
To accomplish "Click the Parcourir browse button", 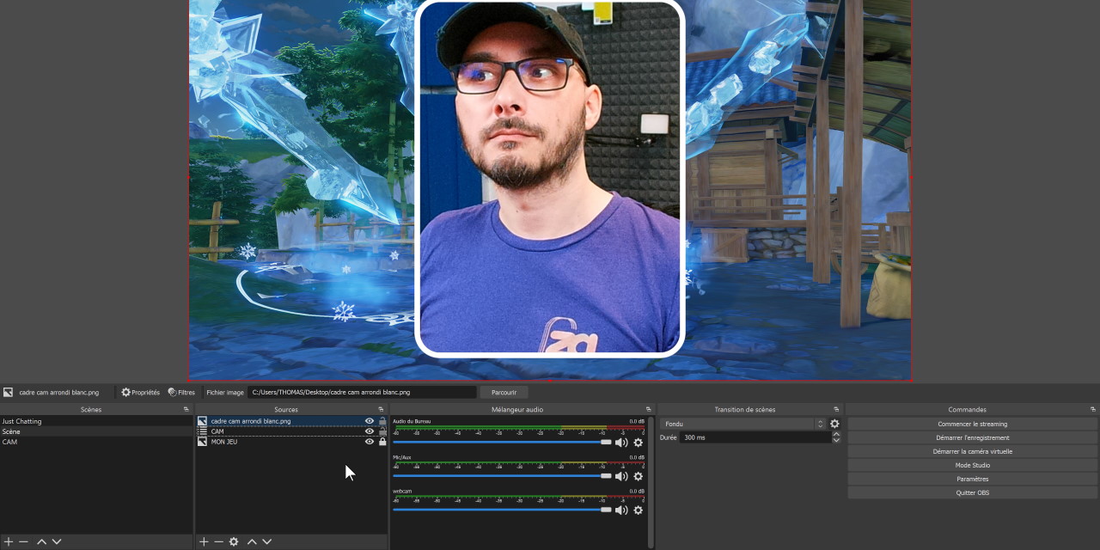I will (504, 392).
